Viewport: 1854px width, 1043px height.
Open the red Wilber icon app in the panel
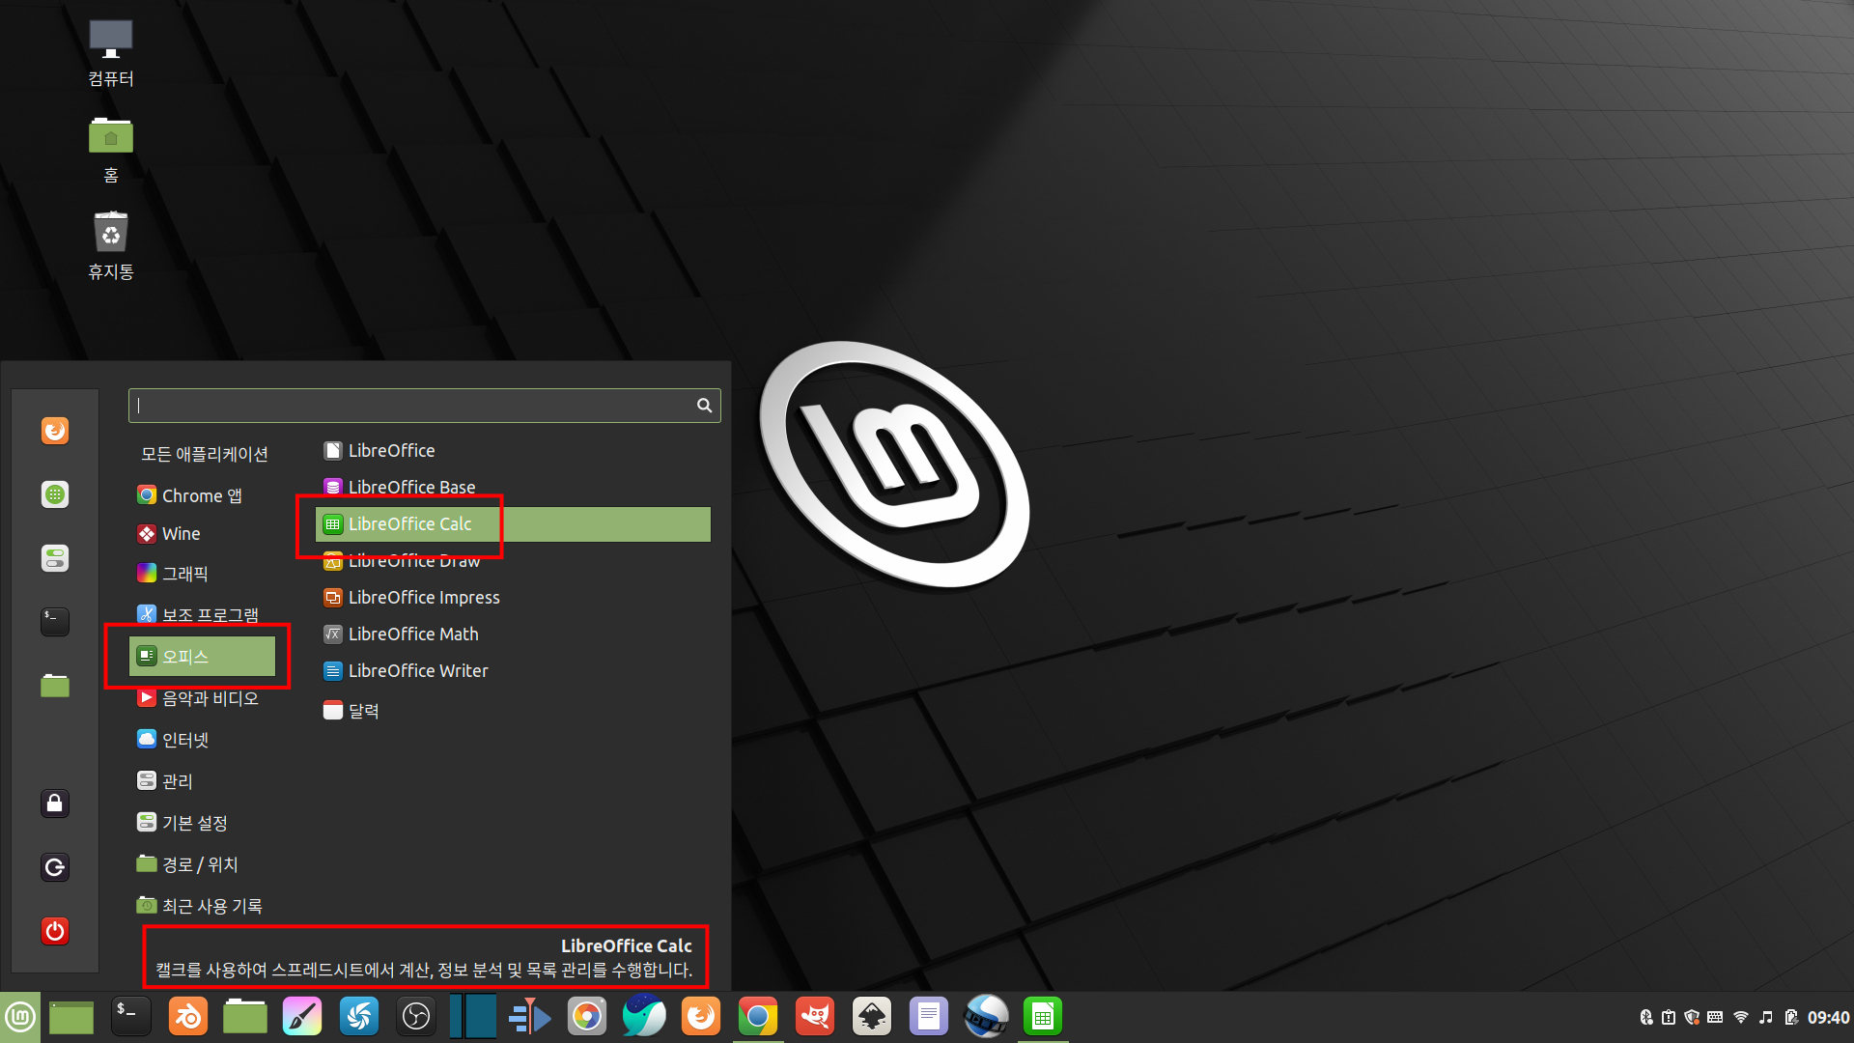pos(815,1017)
